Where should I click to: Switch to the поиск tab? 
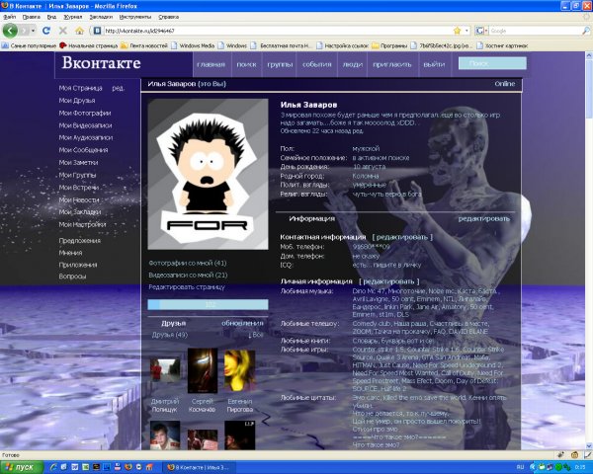click(x=246, y=64)
